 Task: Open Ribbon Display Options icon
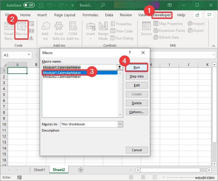169,5
